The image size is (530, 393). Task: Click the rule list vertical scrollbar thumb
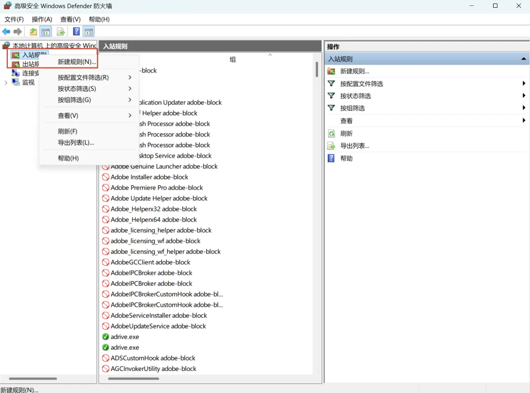tap(317, 69)
